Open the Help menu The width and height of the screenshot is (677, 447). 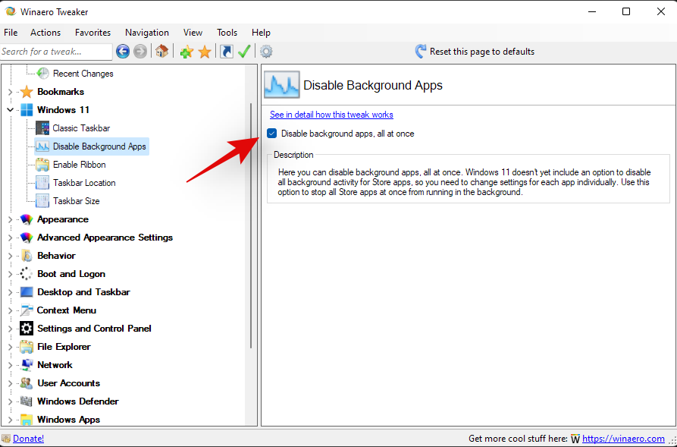click(261, 33)
